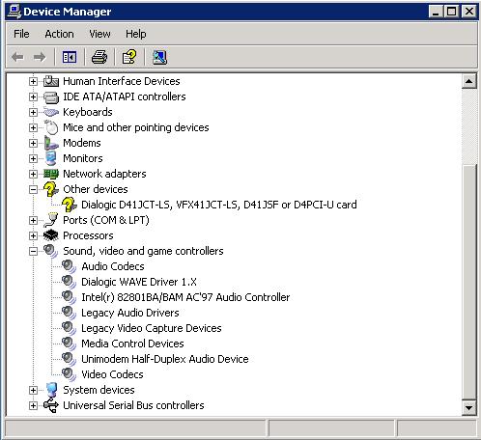Image resolution: width=481 pixels, height=440 pixels.
Task: Click the Back arrow toolbar button
Action: point(17,57)
